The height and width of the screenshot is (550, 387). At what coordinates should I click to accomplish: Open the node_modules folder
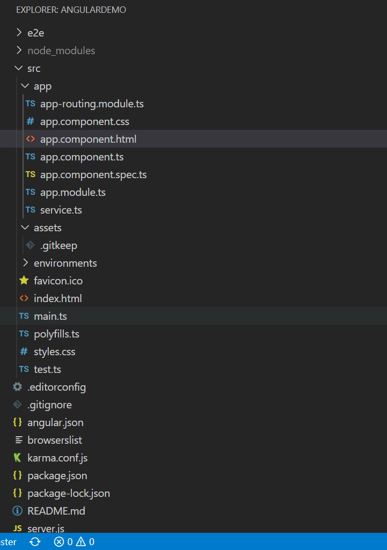pos(61,50)
